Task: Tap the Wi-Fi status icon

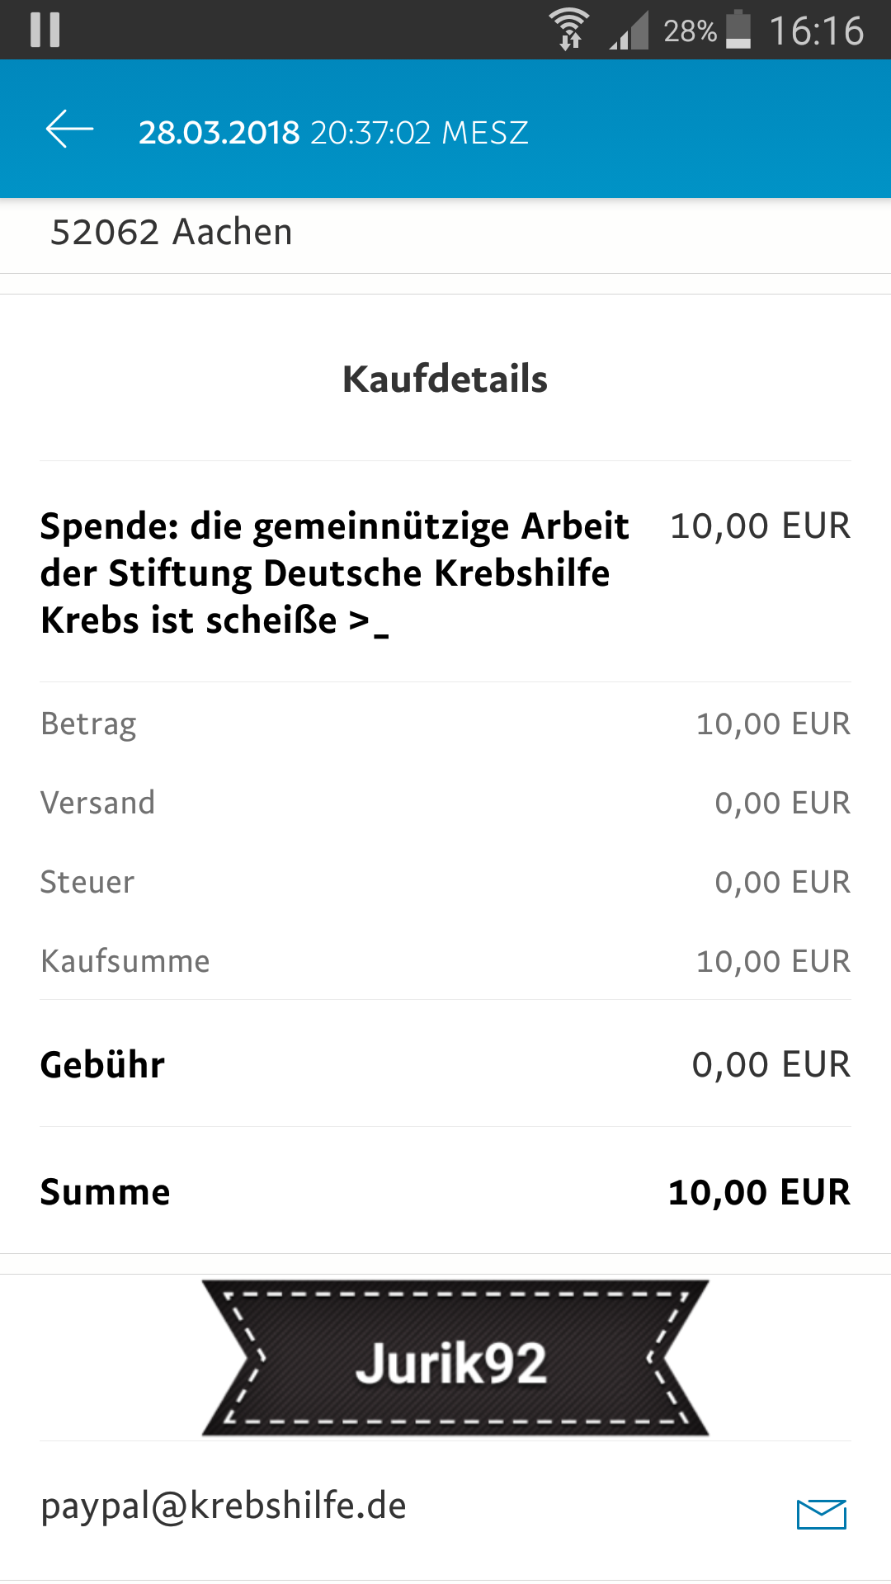Action: pyautogui.click(x=570, y=30)
